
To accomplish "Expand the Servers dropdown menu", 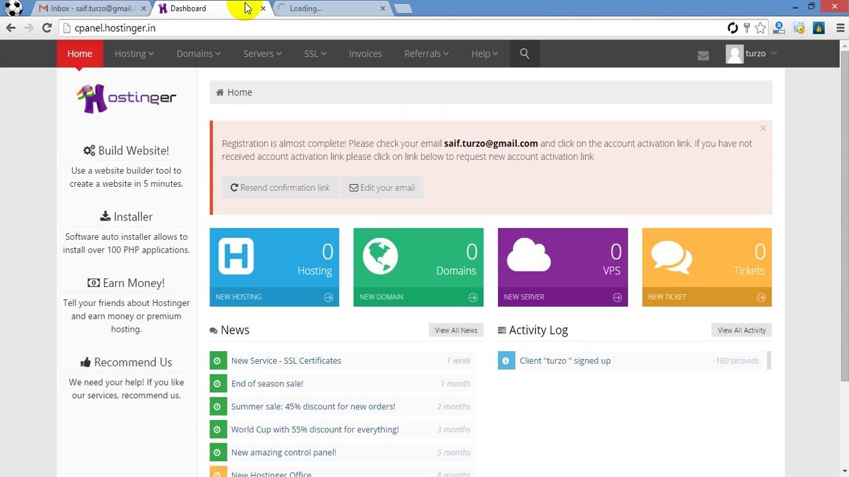I will [x=262, y=54].
